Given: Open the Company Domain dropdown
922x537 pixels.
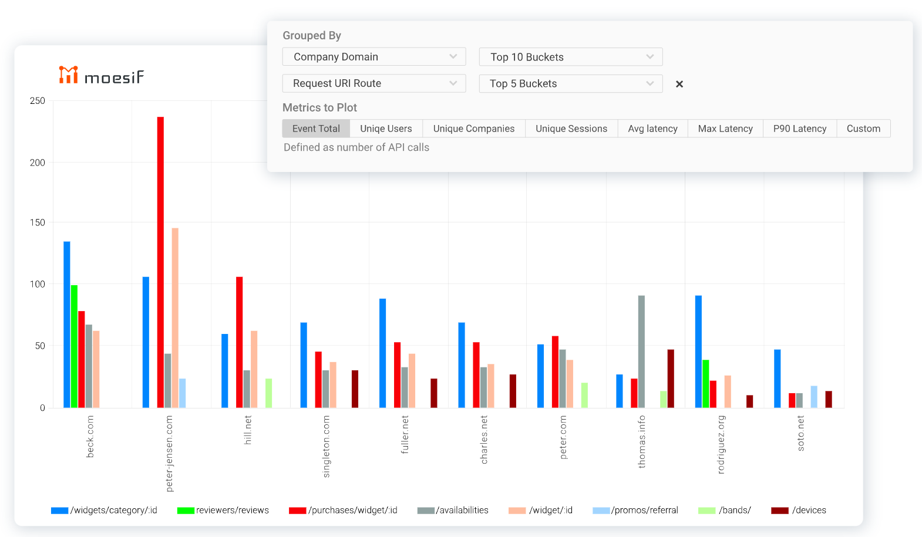Looking at the screenshot, I should click(x=374, y=57).
